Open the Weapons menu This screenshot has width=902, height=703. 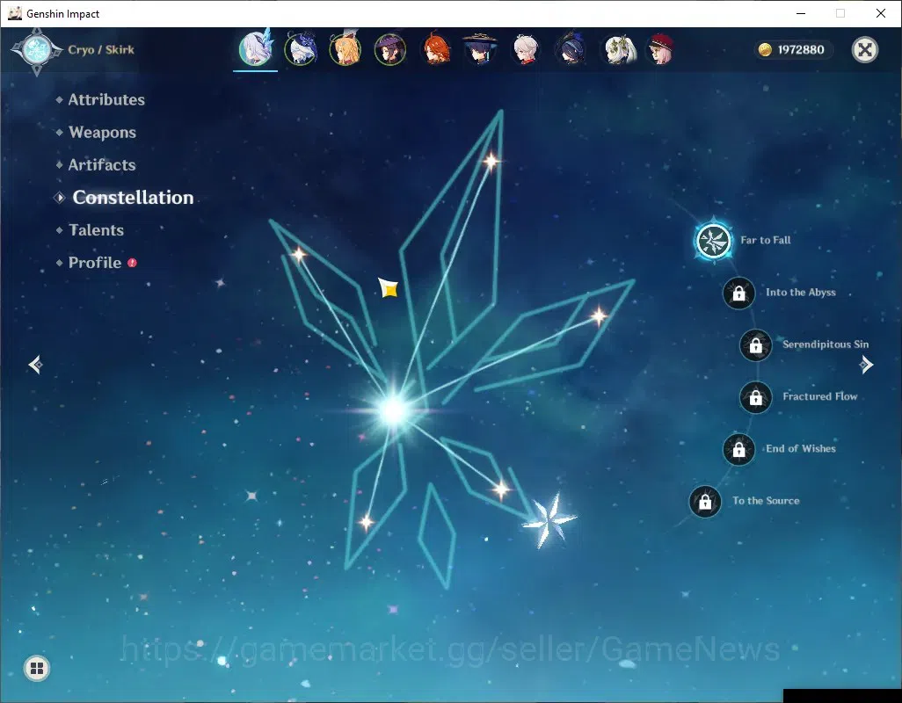[x=102, y=133]
